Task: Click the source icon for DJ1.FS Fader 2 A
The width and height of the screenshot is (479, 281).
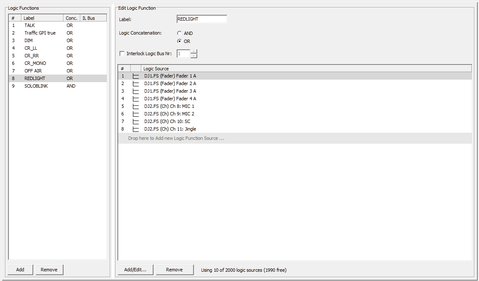Action: pyautogui.click(x=135, y=83)
